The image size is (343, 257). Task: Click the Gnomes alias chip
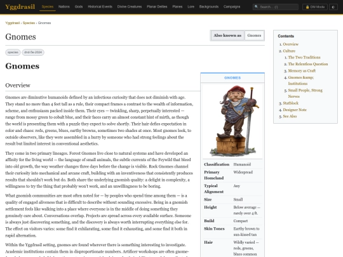pyautogui.click(x=254, y=36)
